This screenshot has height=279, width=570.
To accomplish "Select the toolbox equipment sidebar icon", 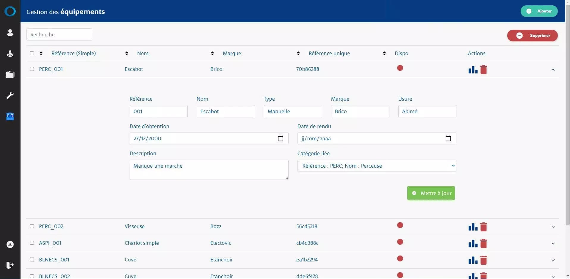I will [x=10, y=116].
